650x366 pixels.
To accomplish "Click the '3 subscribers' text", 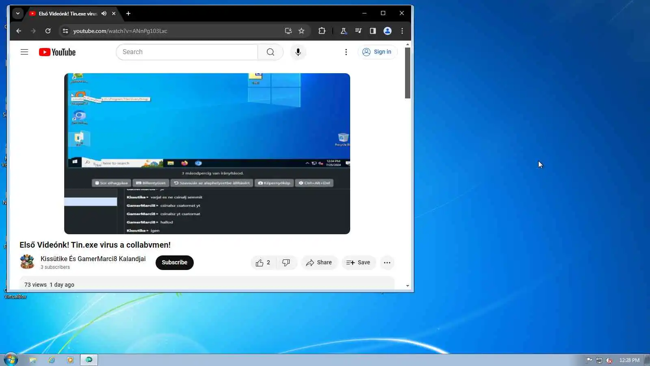I will tap(55, 267).
